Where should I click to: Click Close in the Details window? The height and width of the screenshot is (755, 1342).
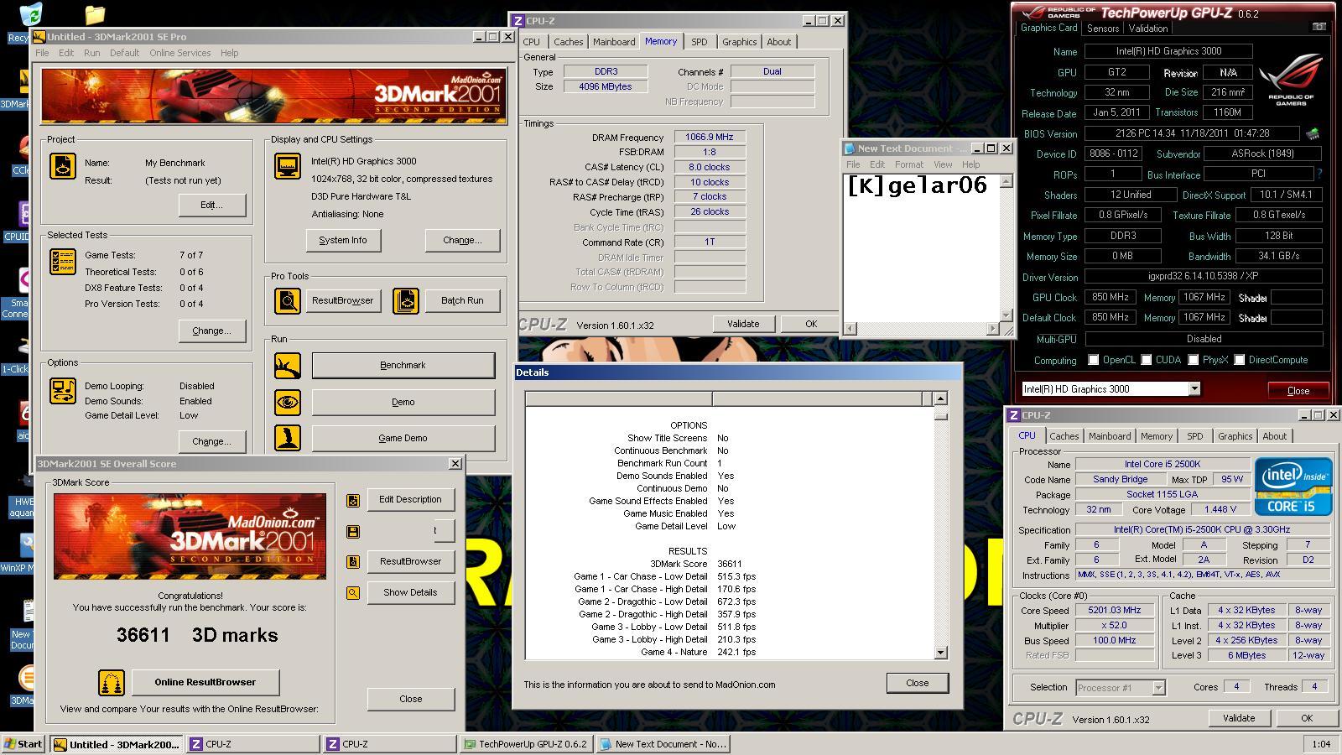918,683
